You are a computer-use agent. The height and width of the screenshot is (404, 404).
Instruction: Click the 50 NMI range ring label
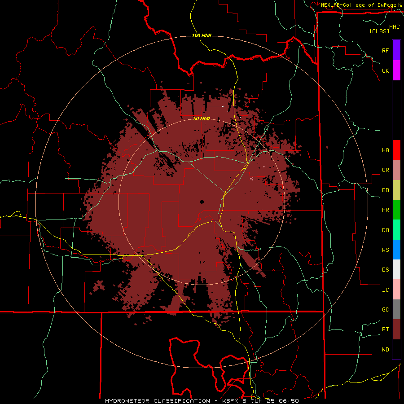click(202, 119)
